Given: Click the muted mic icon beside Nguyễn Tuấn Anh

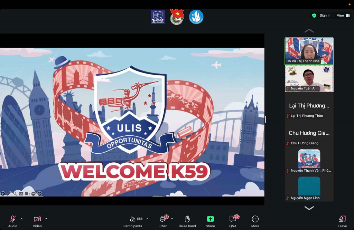Looking at the screenshot, I should pos(288,89).
